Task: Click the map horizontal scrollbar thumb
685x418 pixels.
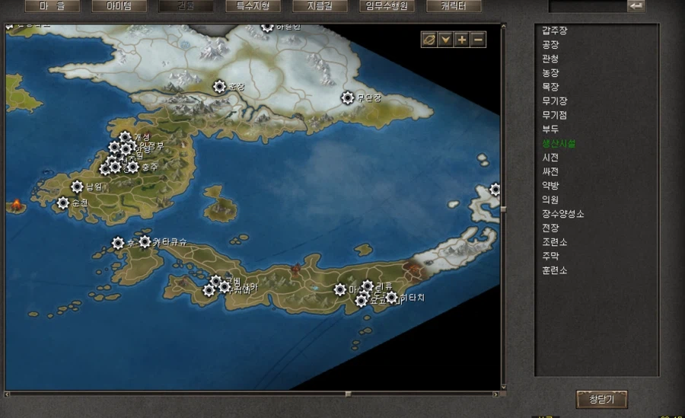Action: click(x=348, y=394)
